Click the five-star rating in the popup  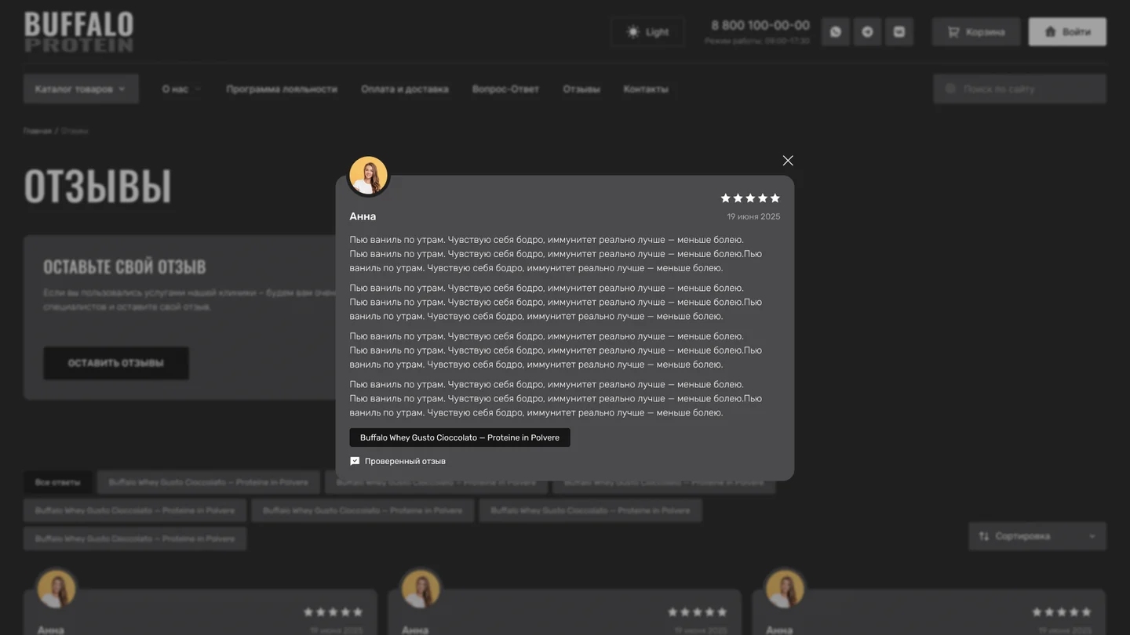(x=750, y=198)
